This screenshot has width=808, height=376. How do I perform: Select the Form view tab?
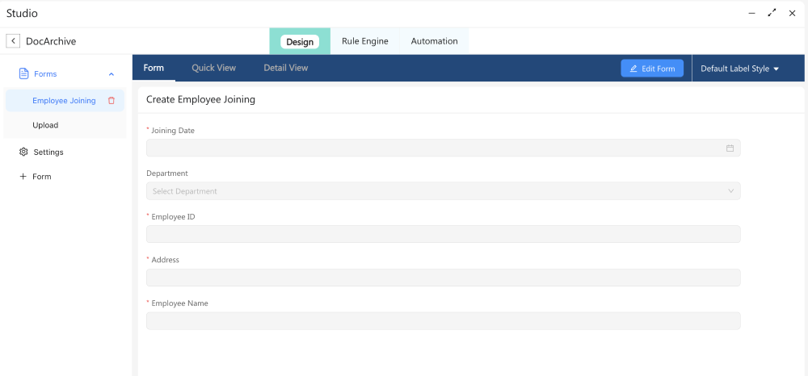pyautogui.click(x=154, y=68)
